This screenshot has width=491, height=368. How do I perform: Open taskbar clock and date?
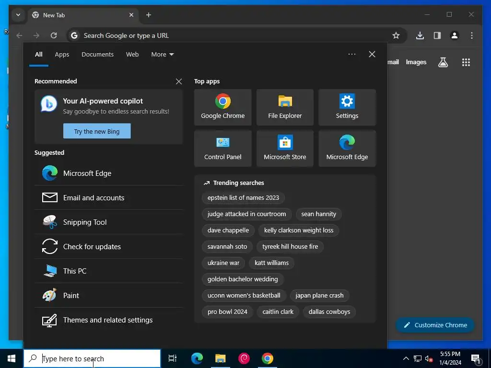(450, 358)
